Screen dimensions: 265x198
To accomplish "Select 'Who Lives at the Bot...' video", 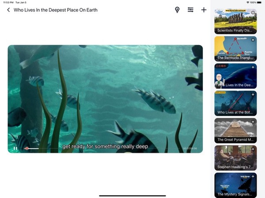I will [234, 102].
